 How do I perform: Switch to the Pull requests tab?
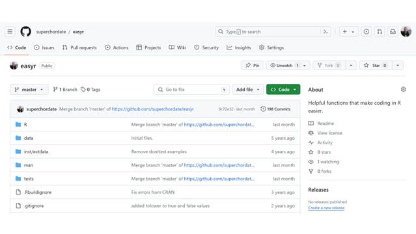pos(79,47)
